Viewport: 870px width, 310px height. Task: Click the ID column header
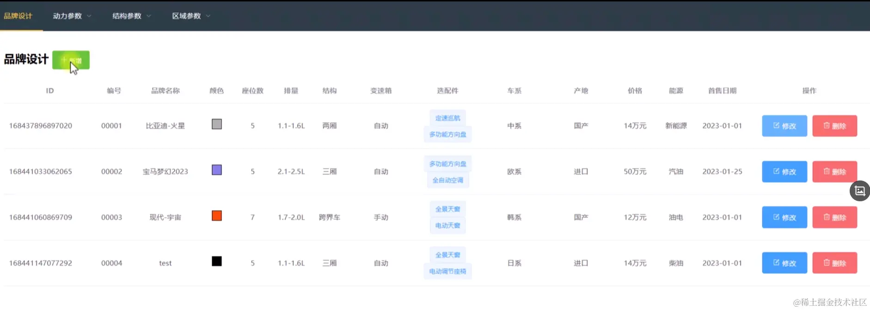[50, 91]
